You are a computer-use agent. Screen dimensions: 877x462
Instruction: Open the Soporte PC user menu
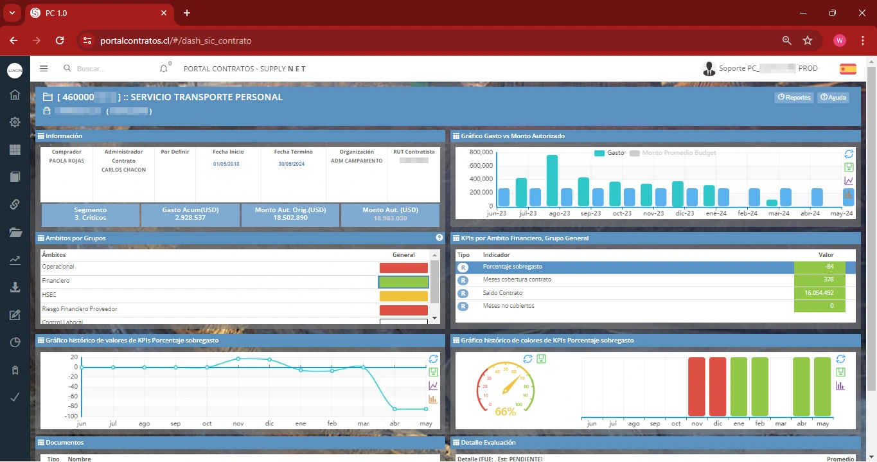(760, 69)
